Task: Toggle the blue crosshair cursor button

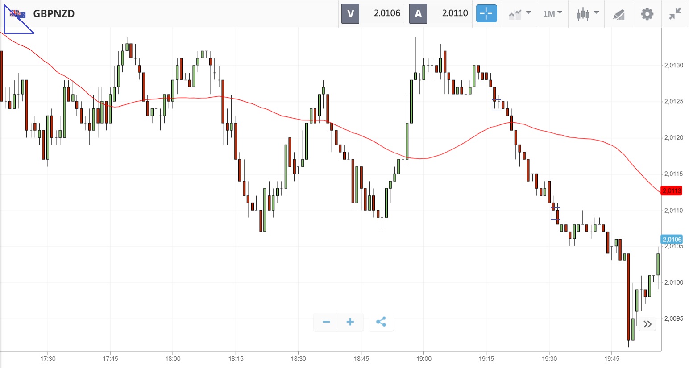Action: tap(486, 13)
